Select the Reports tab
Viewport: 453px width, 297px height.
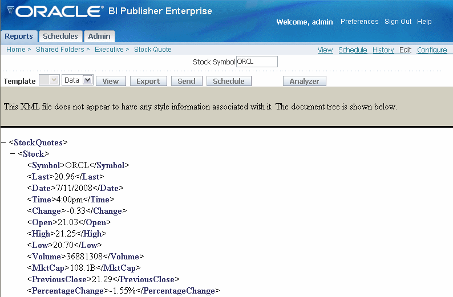pos(19,36)
